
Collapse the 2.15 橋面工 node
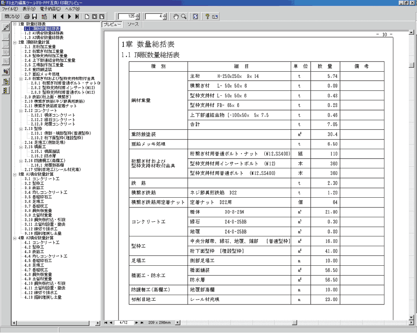(x=21, y=147)
